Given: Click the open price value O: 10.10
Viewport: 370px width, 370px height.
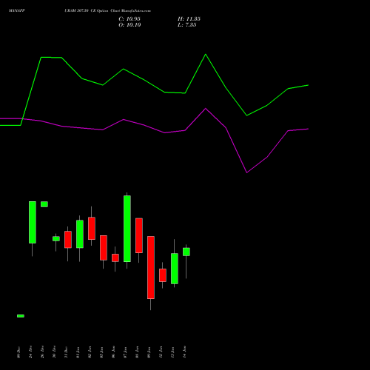Looking at the screenshot, I should tap(129, 25).
